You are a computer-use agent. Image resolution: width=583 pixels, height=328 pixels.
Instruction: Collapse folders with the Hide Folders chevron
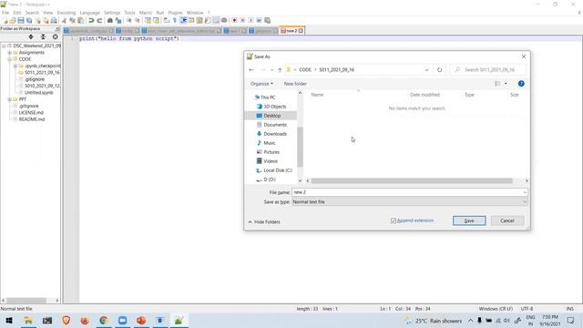coord(250,222)
